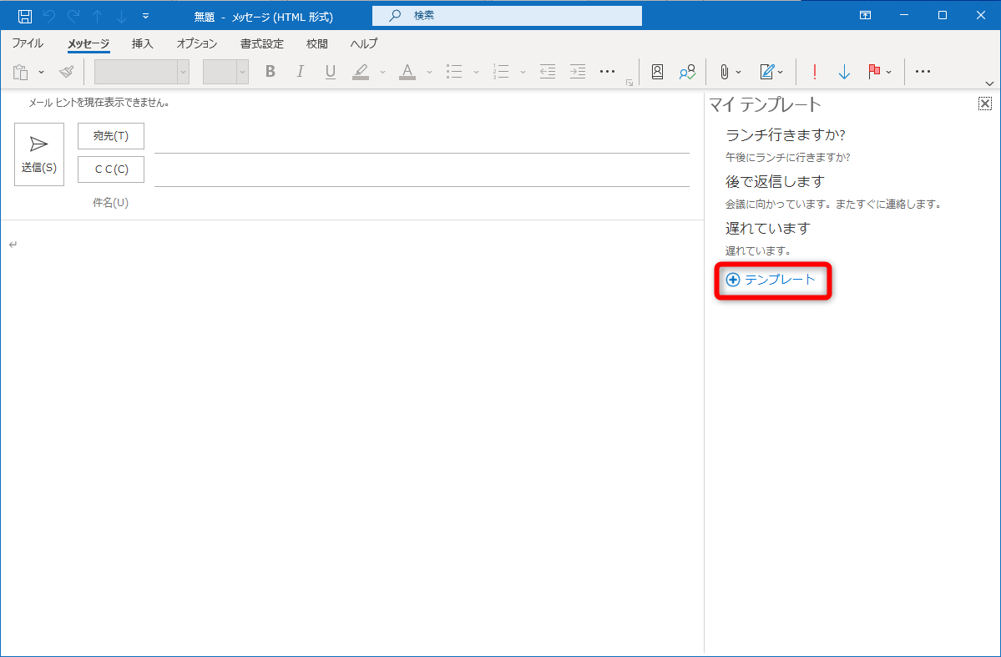This screenshot has height=657, width=1001.
Task: Toggle italic formatting
Action: pyautogui.click(x=300, y=72)
